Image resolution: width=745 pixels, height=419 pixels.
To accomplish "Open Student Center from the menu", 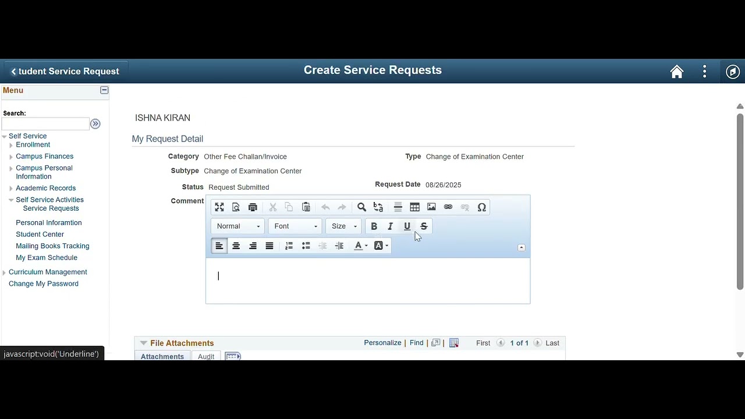I will (40, 235).
